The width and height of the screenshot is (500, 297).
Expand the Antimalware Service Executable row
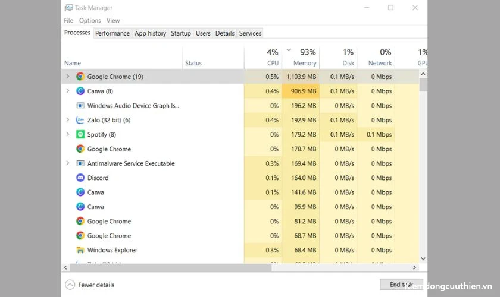pyautogui.click(x=68, y=163)
